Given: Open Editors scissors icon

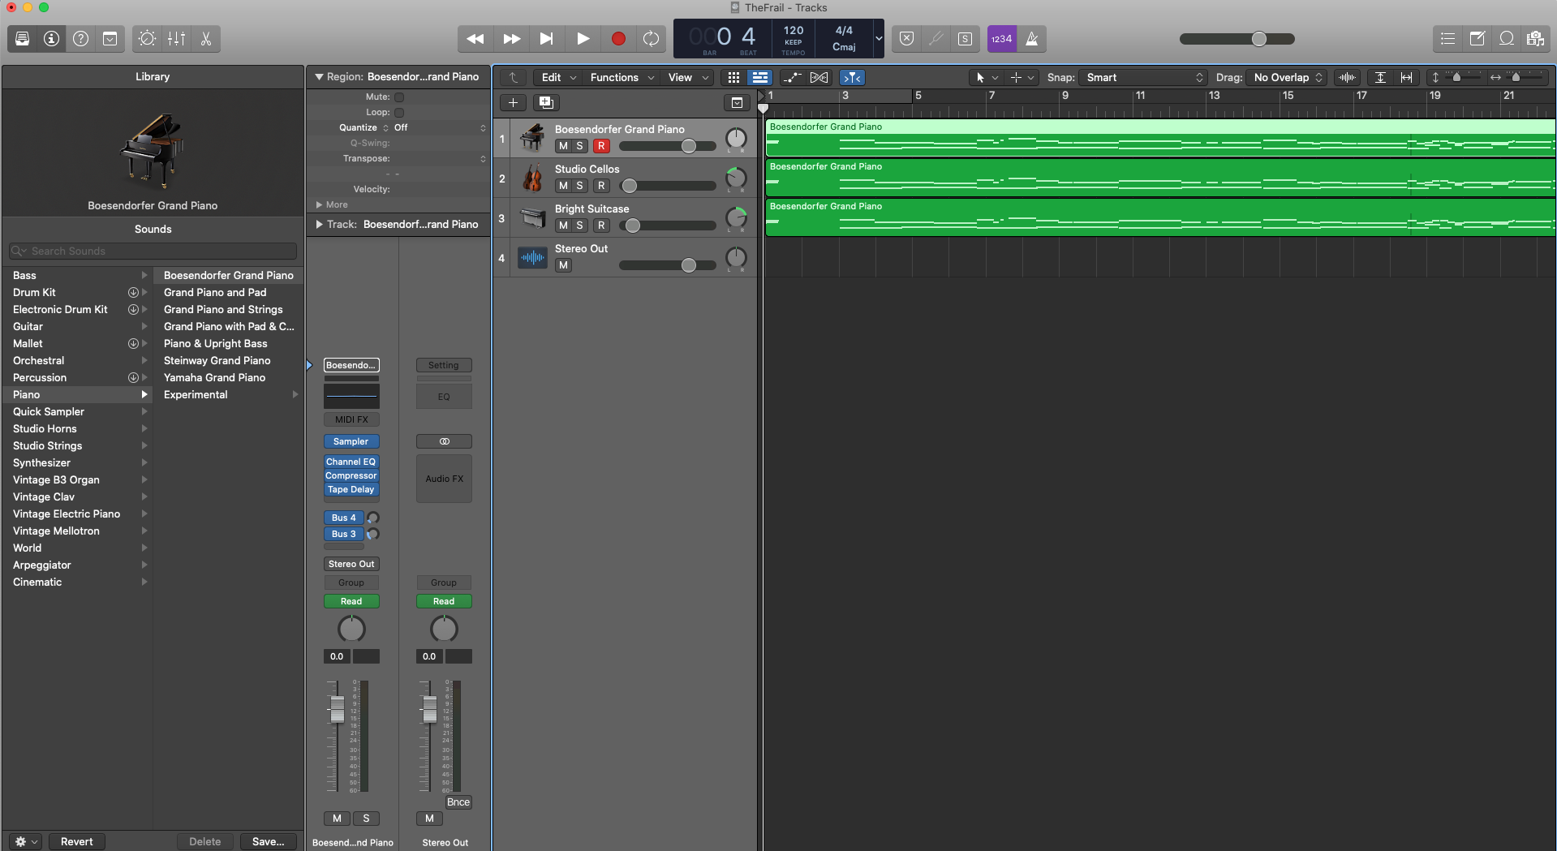Looking at the screenshot, I should click(206, 38).
